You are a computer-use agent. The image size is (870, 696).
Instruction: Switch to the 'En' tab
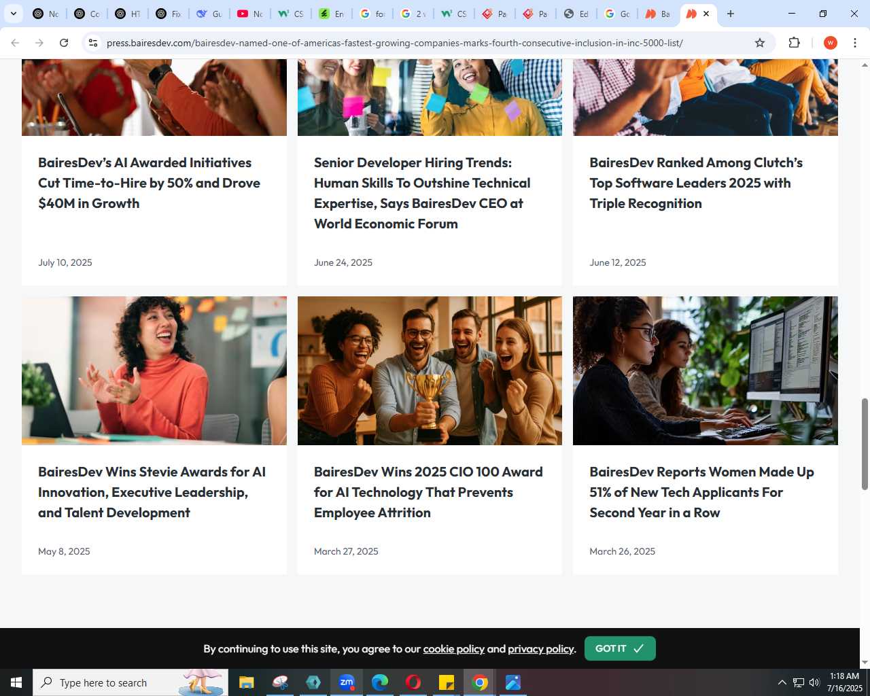(x=331, y=14)
